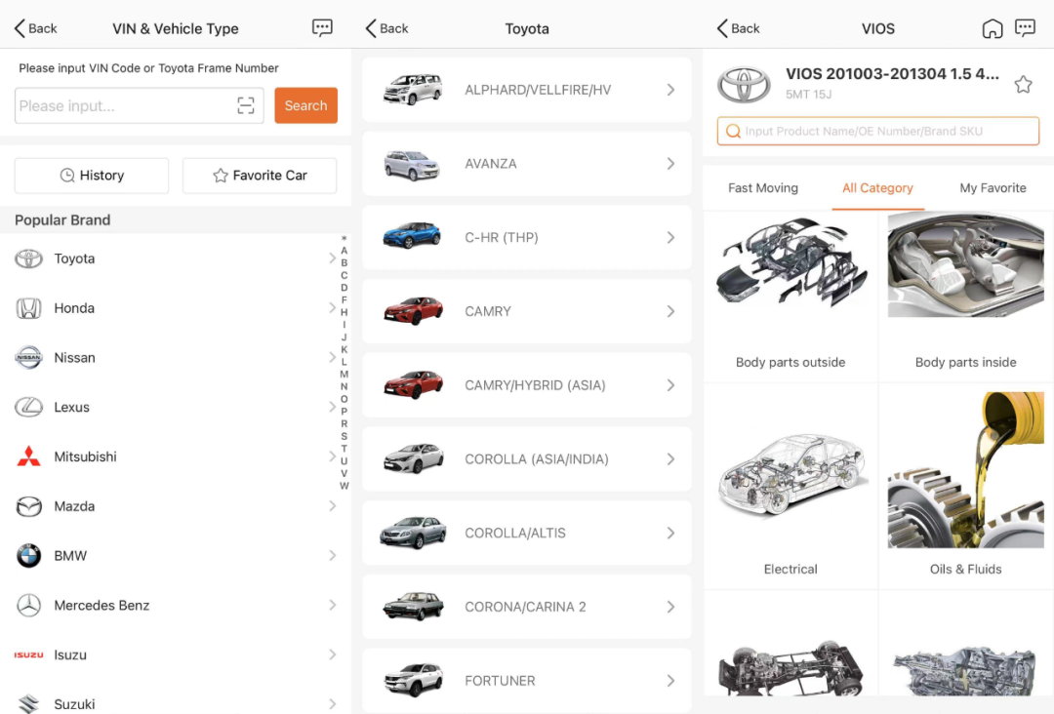This screenshot has height=714, width=1054.
Task: Focus the product name/OE number search field
Action: pos(878,131)
